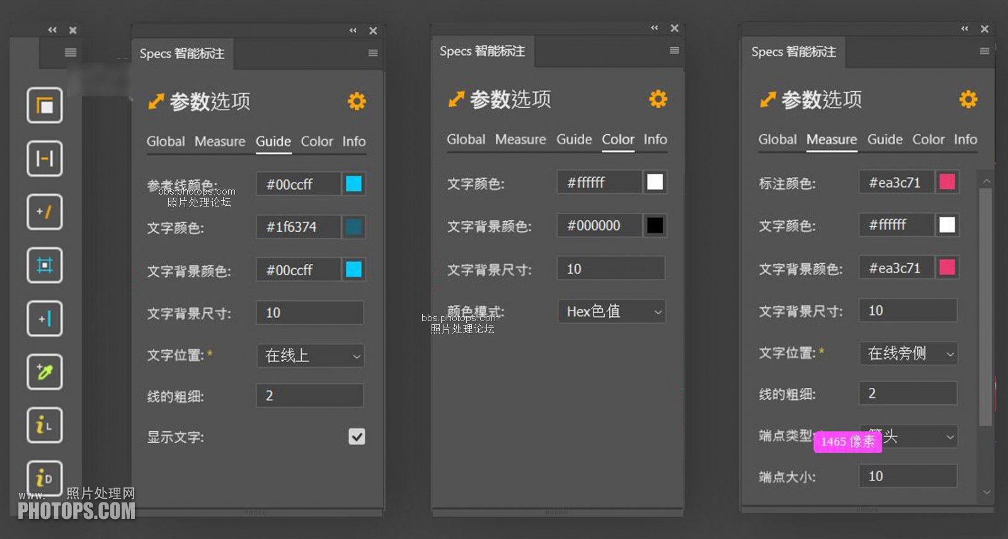
Task: Open Guide tab in Measure panel
Action: click(885, 139)
